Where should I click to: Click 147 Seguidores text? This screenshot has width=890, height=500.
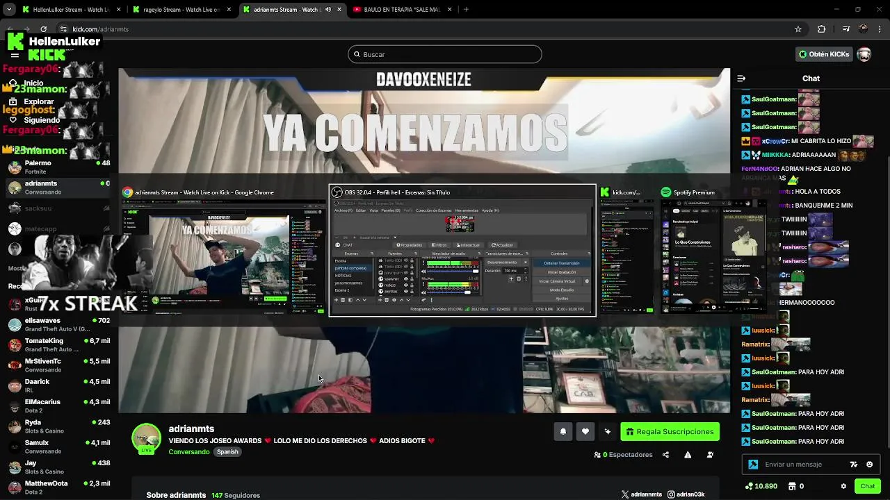(236, 495)
